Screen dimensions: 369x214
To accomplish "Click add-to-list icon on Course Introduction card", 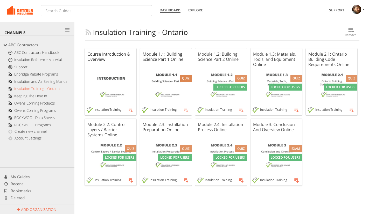I will pos(131,110).
